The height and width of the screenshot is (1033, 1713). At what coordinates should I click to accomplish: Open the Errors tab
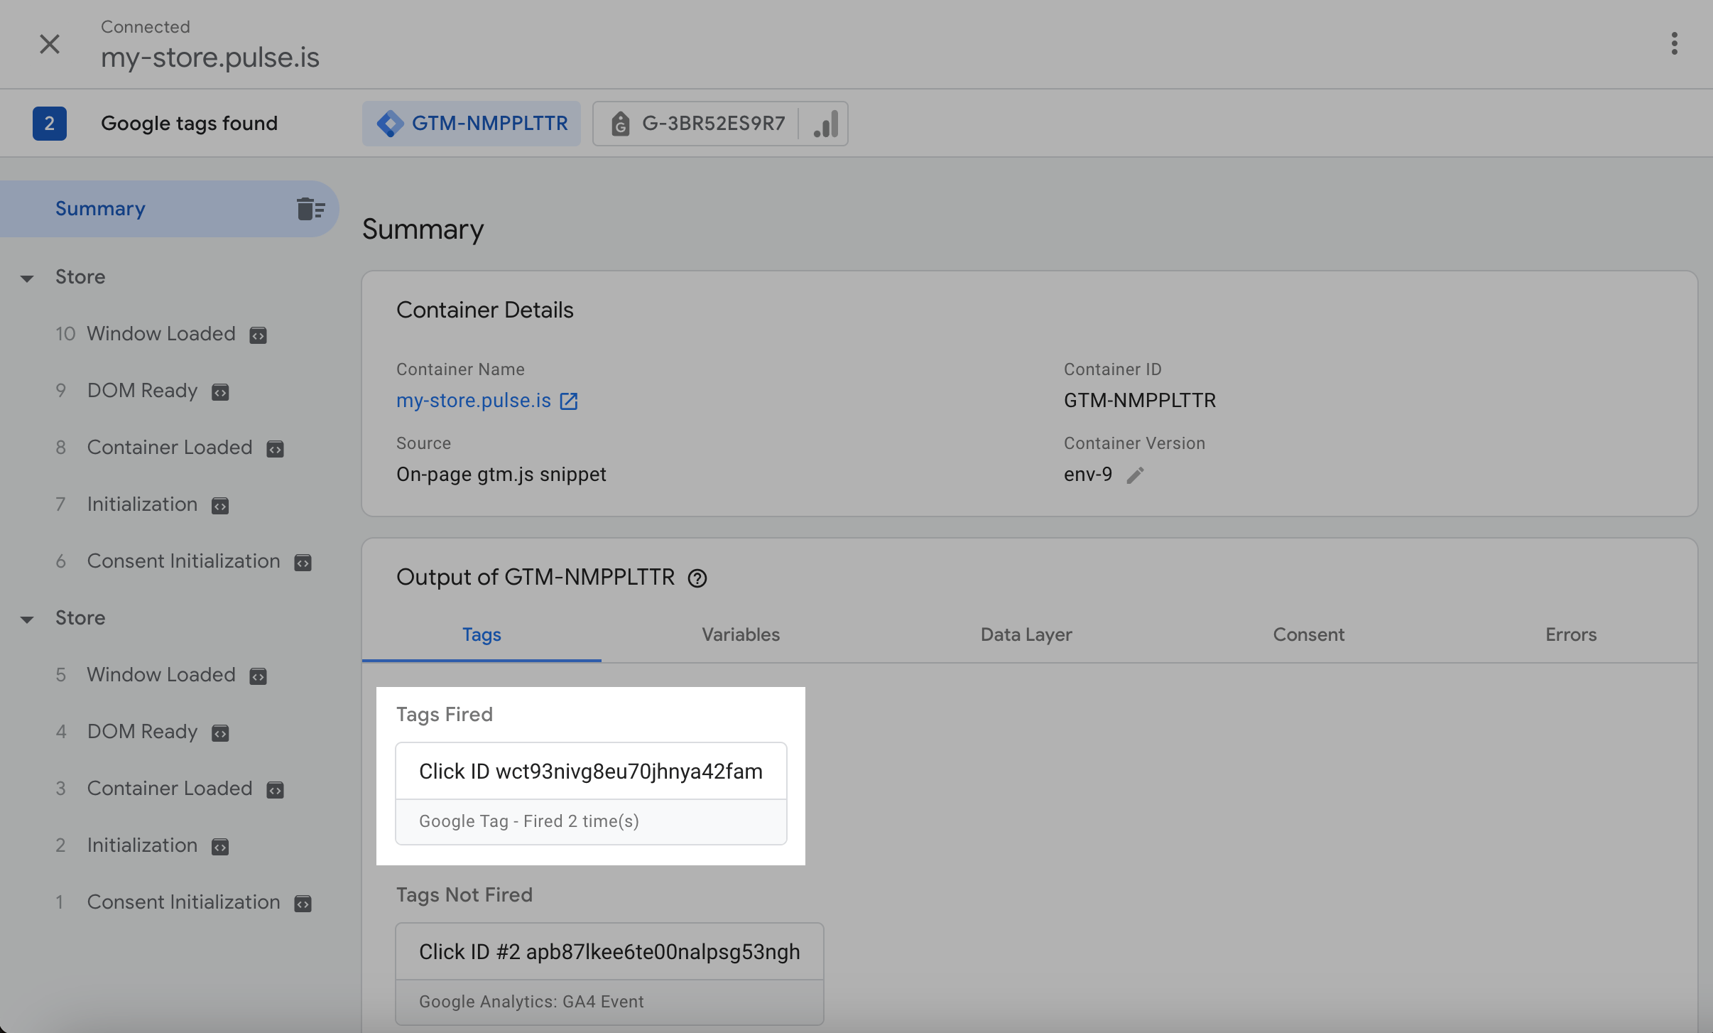pos(1570,634)
